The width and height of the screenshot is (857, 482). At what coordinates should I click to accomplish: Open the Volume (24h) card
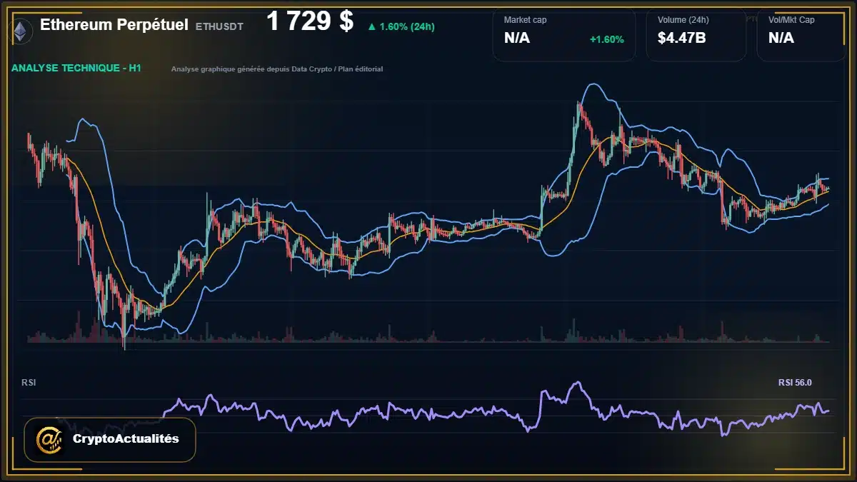(x=696, y=35)
